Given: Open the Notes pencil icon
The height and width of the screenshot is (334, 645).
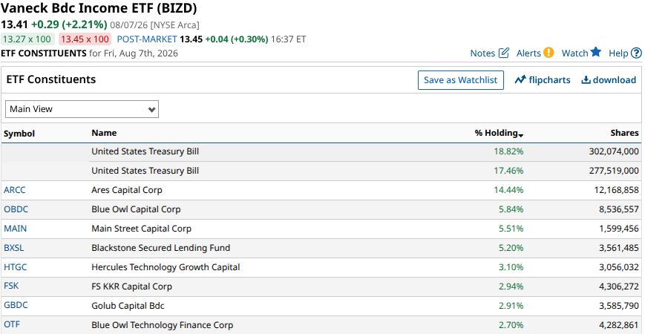Looking at the screenshot, I should pos(504,53).
